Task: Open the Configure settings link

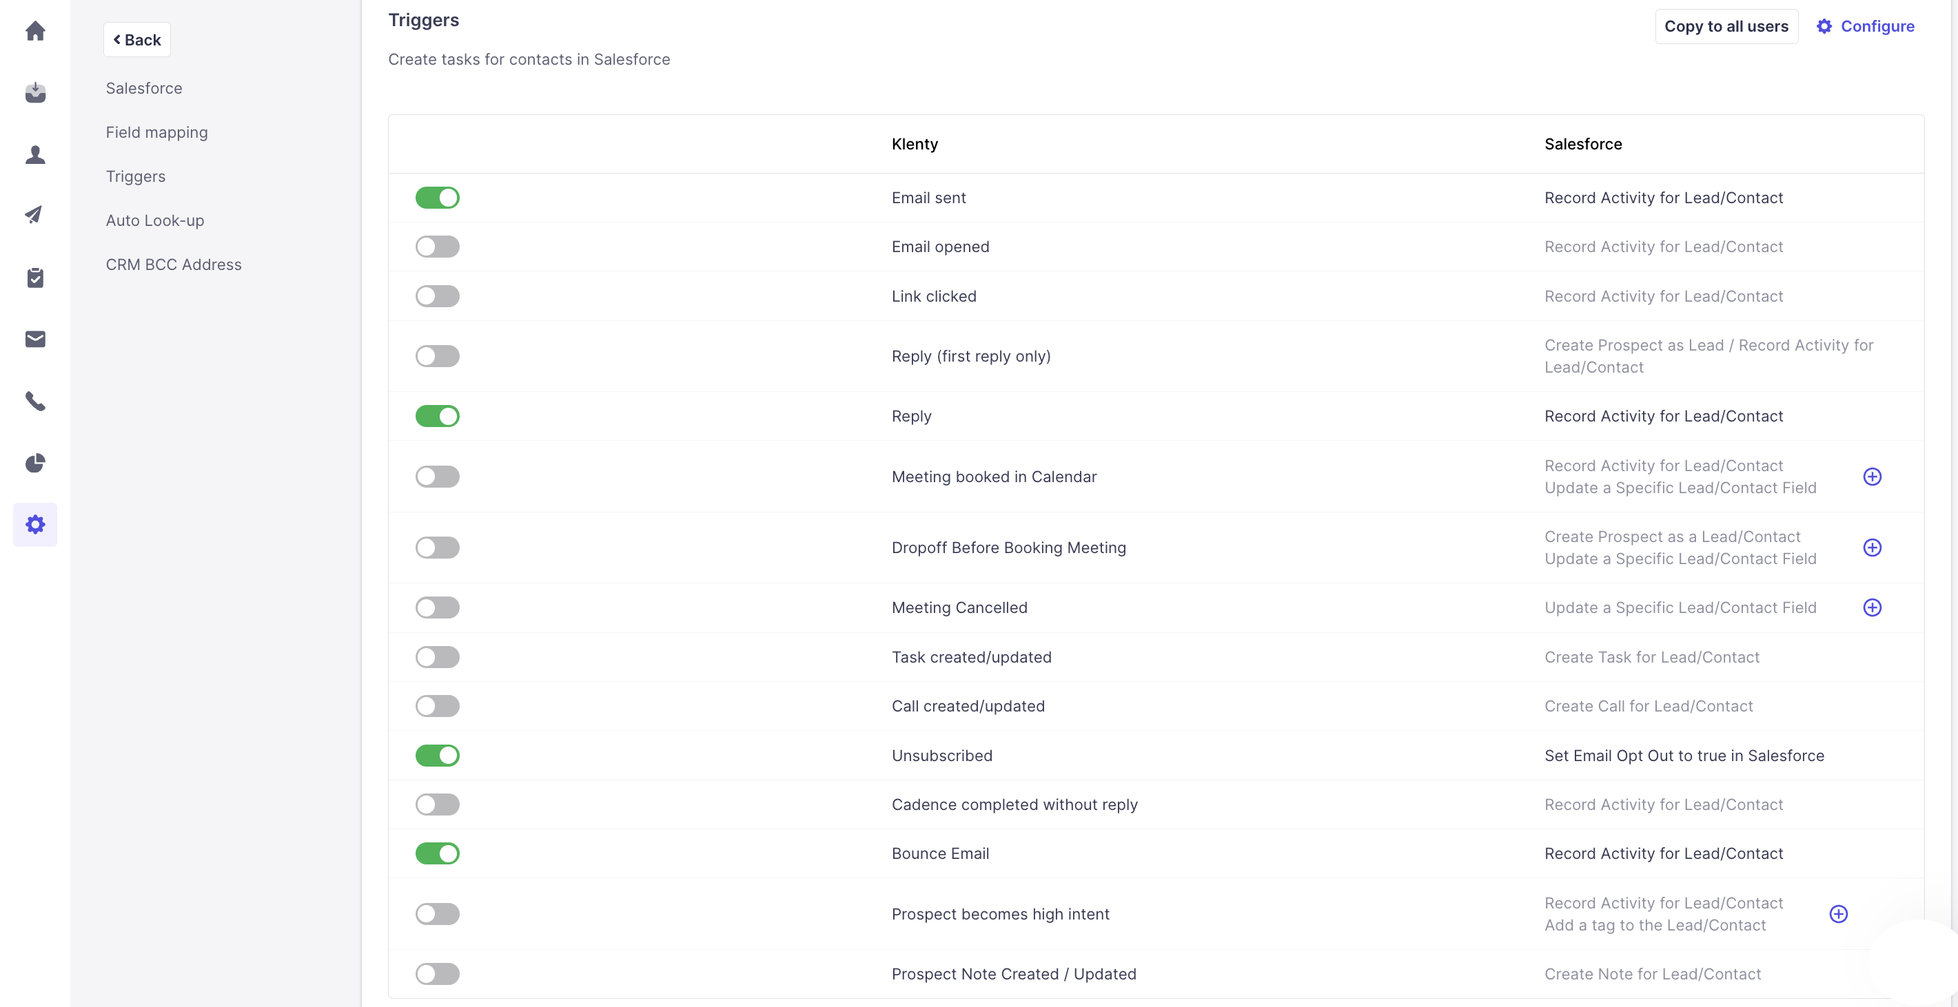Action: coord(1865,27)
